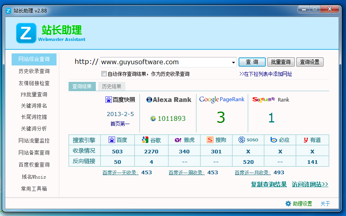Open 长尾词挖掘 from the sidebar
This screenshot has height=216, width=346.
coord(34,117)
